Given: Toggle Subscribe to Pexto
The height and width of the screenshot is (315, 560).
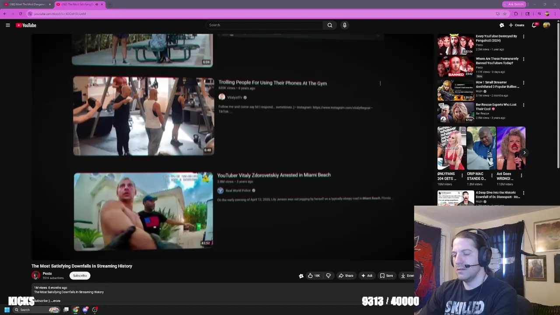Looking at the screenshot, I should (80, 276).
